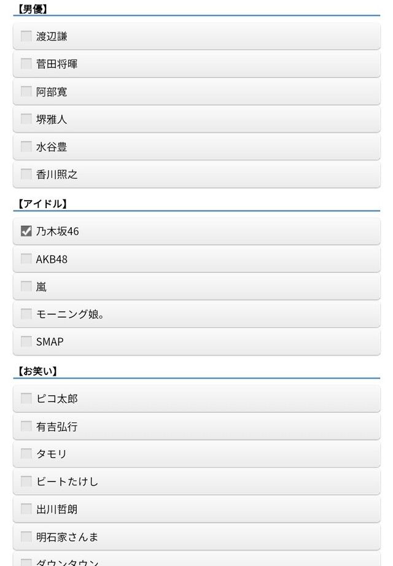Select 嵐 in the idol section
Image resolution: width=393 pixels, height=566 pixels.
coord(26,286)
